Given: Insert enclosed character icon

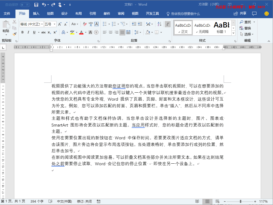Looking at the screenshot, I should 96,32.
